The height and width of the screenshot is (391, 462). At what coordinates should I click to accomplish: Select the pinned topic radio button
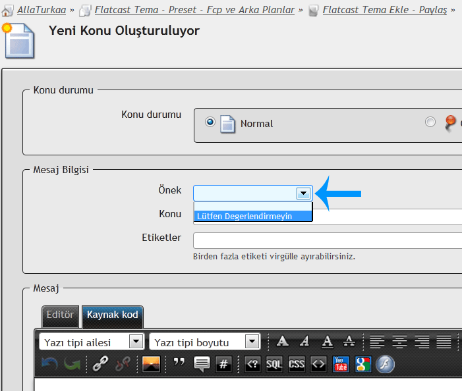pos(430,122)
